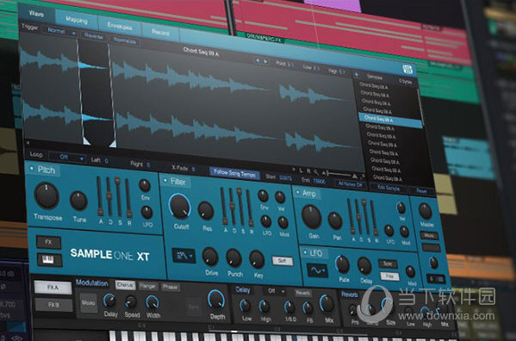Click the magnifier zoom icon under the waveform
The height and width of the screenshot is (341, 516).
[315, 171]
